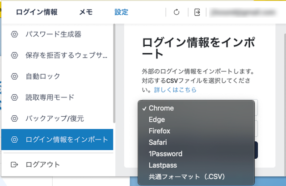Click the sidebar vertical scrollbar
Image resolution: width=286 pixels, height=186 pixels.
[x=114, y=73]
